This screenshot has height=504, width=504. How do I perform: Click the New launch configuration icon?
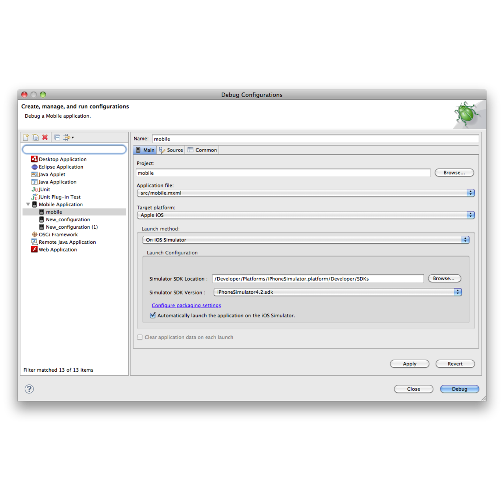(x=26, y=137)
